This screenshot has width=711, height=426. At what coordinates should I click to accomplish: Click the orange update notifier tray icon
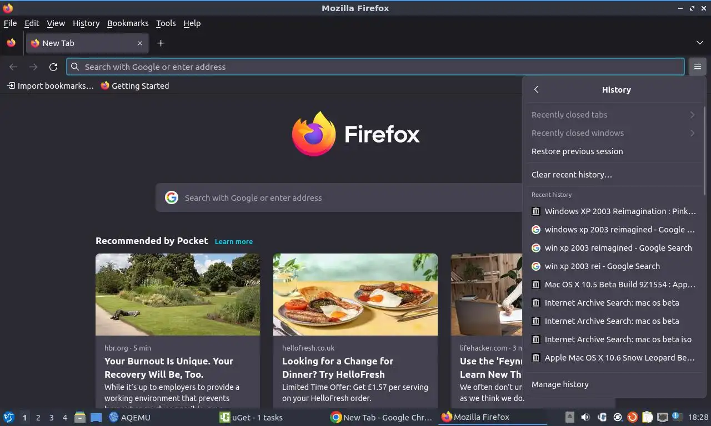coord(632,417)
